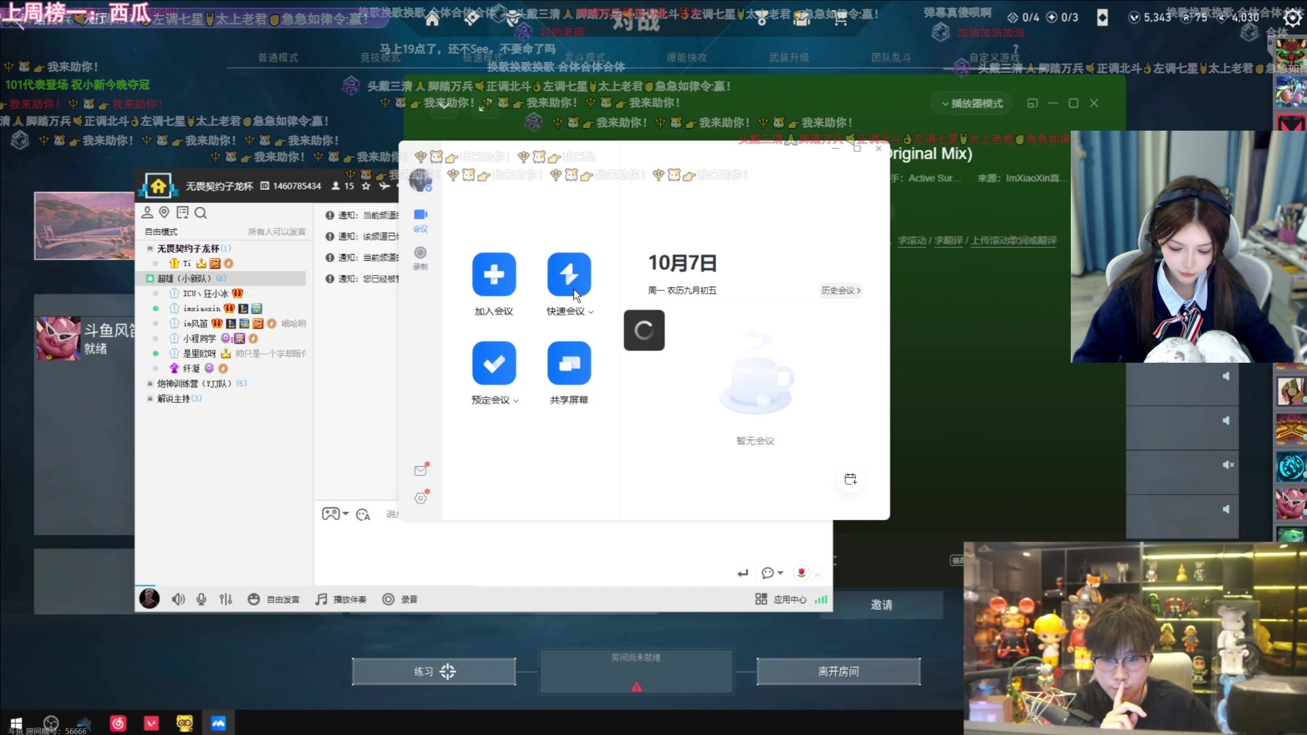Click the Share Screen (共享屏幕) icon

coord(569,363)
